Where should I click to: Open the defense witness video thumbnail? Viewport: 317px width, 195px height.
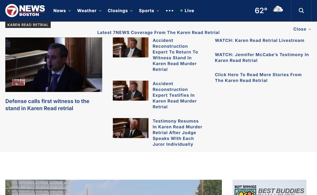[54, 65]
